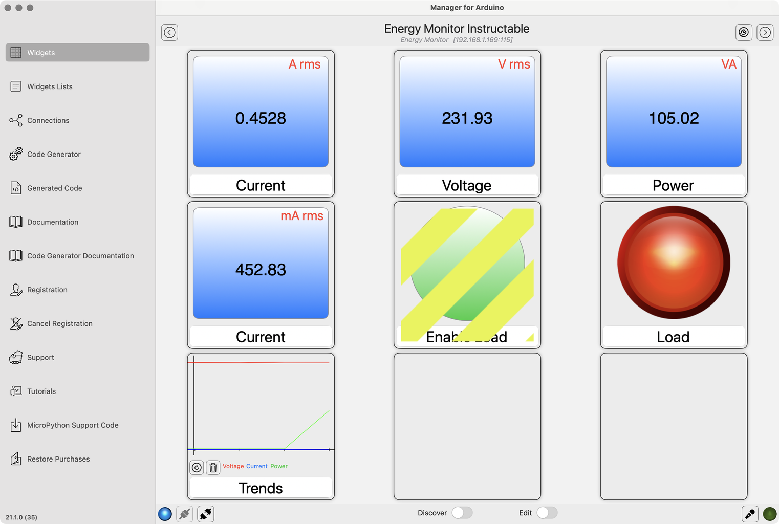779x524 pixels.
Task: View the Generated Code section
Action: point(54,188)
